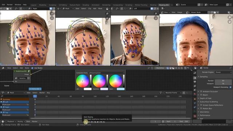The height and width of the screenshot is (131, 233).
Task: Adjust the Gain value slider beside wheel
Action: [x=124, y=81]
